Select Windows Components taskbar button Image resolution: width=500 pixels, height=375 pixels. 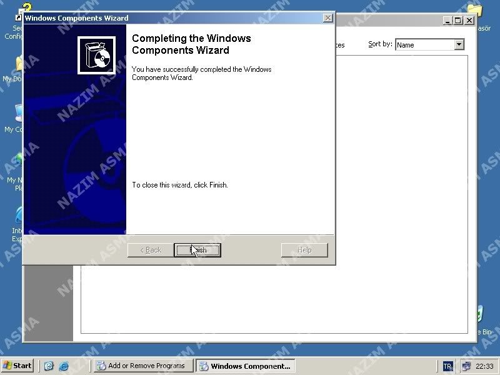click(x=245, y=366)
